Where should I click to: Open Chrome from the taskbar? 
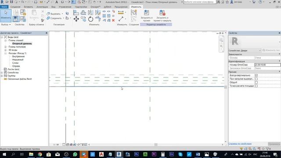click(x=40, y=154)
